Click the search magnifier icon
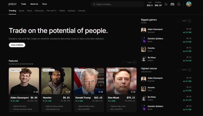The width and height of the screenshot is (203, 116). (94, 4)
